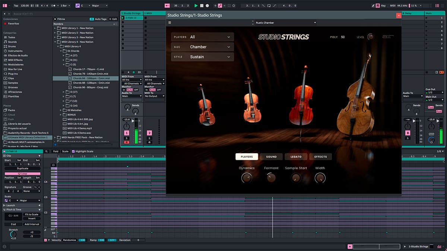Toggle the computer MIDI keyboard icon
The height and width of the screenshot is (251, 447).
(378, 6)
